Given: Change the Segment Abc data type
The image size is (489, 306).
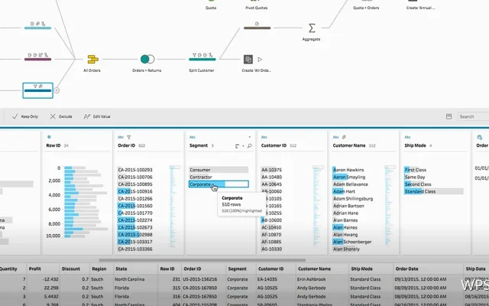Looking at the screenshot, I should pos(193,137).
